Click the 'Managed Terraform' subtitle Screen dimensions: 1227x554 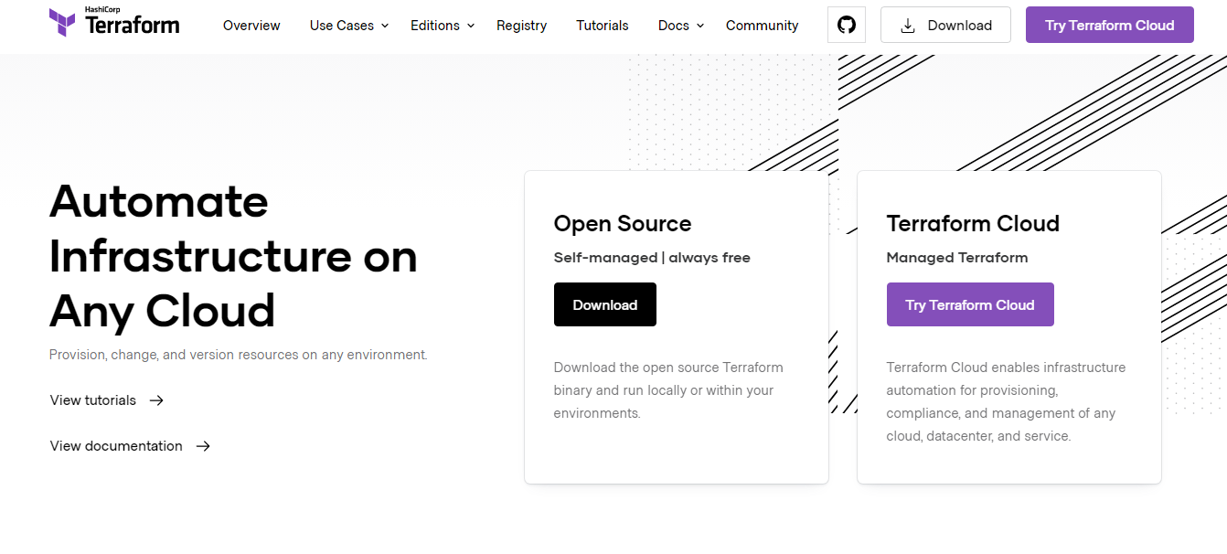[957, 258]
